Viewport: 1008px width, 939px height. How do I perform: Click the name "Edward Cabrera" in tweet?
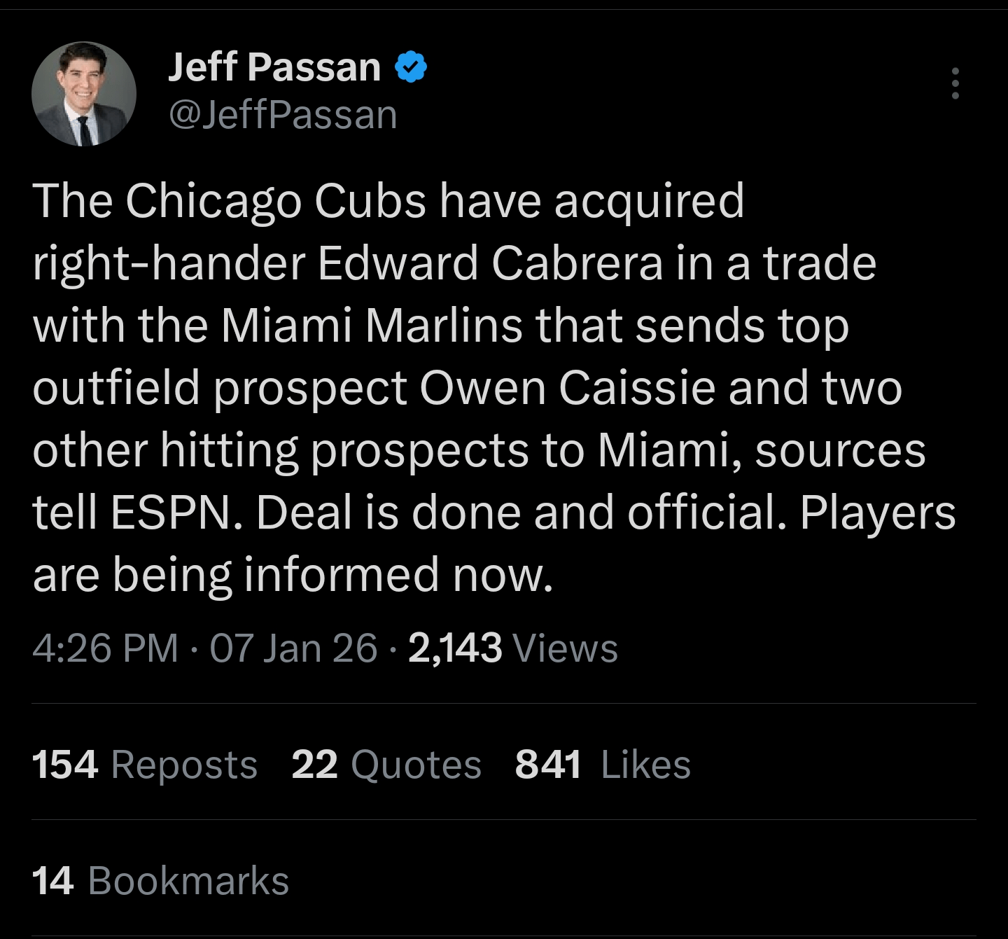pos(490,264)
